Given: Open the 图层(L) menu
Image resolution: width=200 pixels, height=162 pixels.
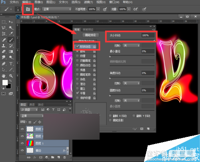Looking at the screenshot, I should point(51,2).
